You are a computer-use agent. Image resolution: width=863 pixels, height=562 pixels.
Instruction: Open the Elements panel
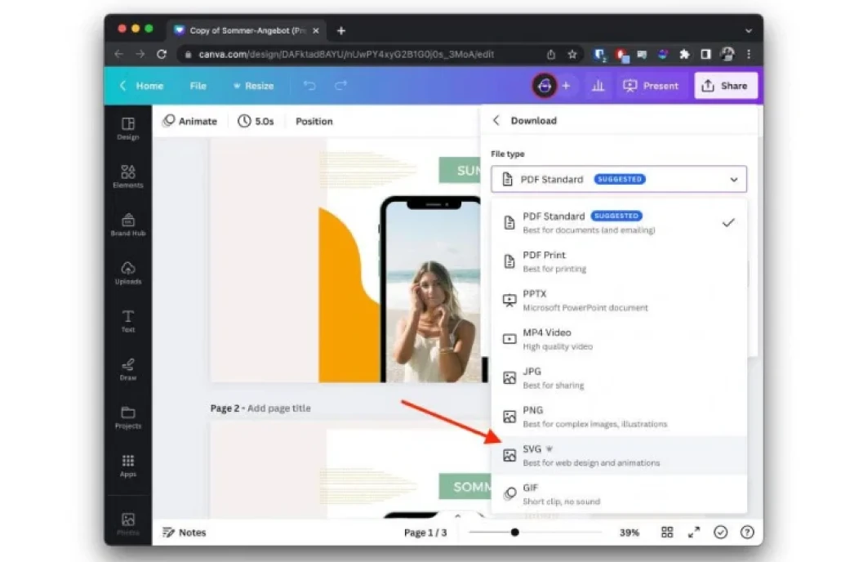point(127,176)
